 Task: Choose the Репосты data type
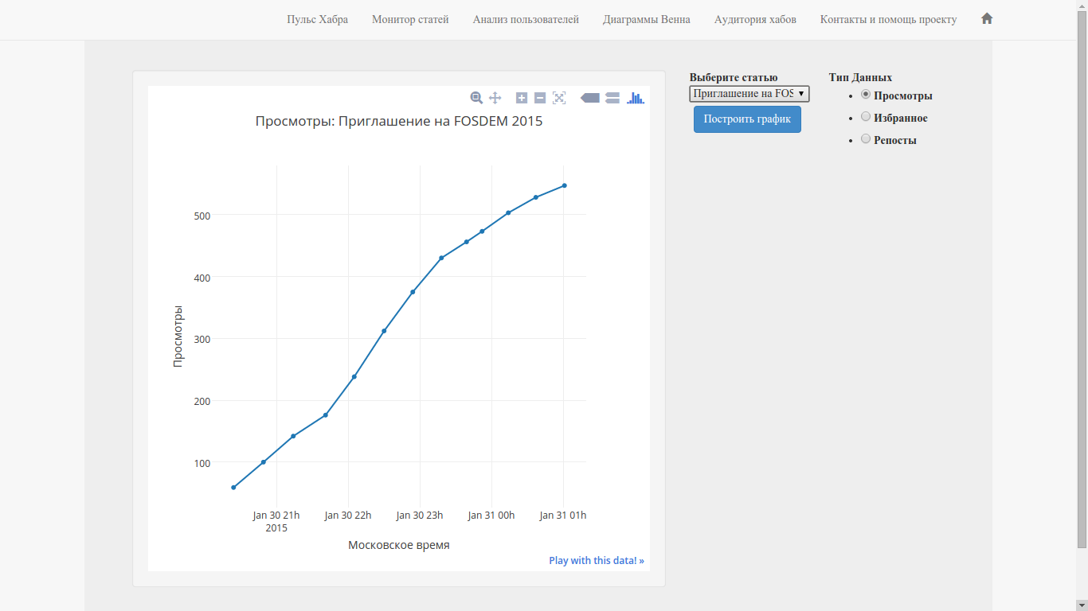click(866, 139)
